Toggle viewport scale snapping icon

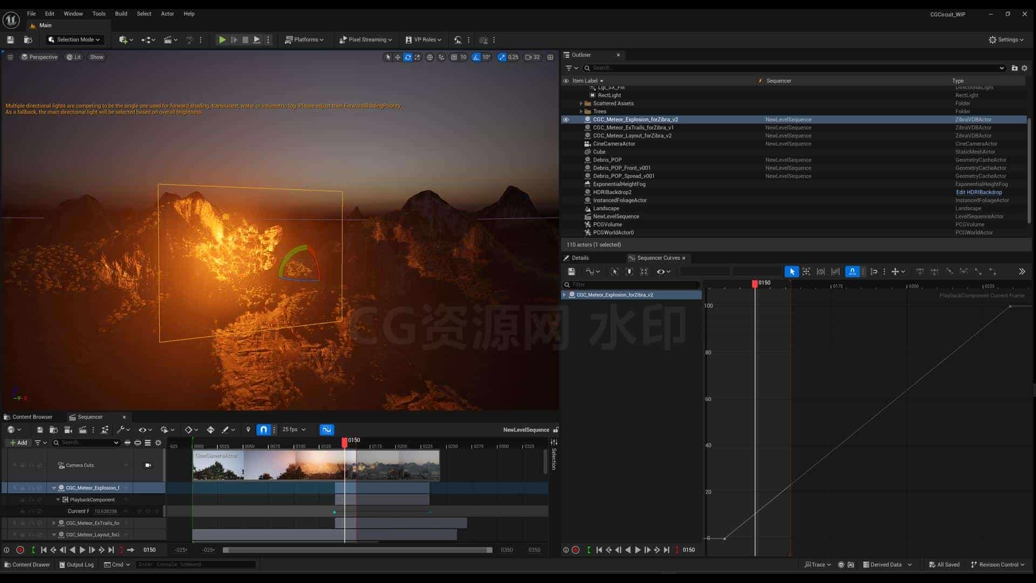(502, 57)
